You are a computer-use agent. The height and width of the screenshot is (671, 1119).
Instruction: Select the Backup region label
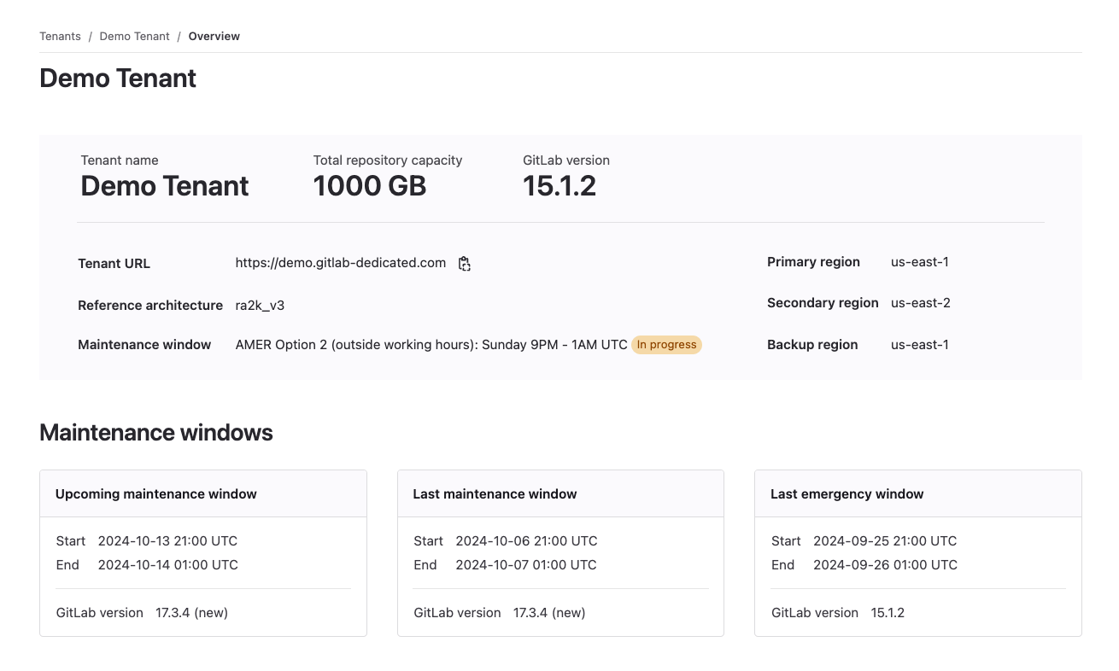pos(812,345)
